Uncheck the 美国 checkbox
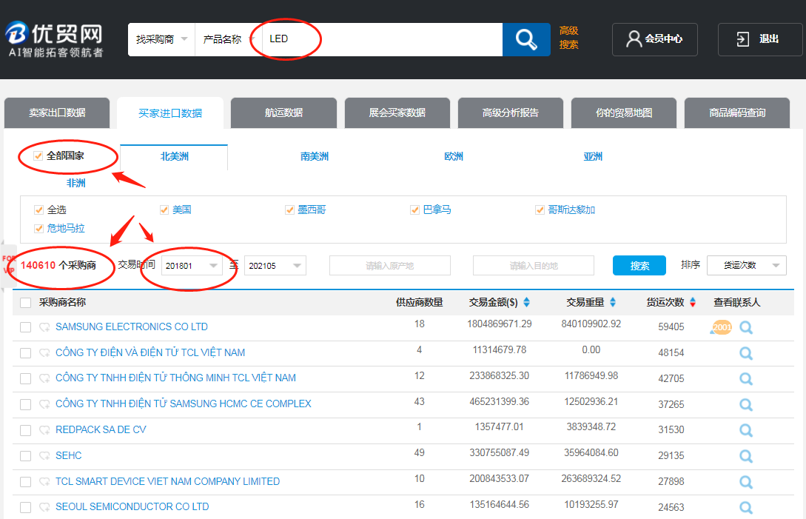 164,210
